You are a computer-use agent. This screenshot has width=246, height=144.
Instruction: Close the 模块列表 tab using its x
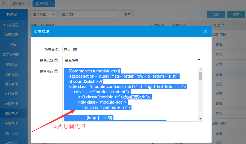[52, 4]
